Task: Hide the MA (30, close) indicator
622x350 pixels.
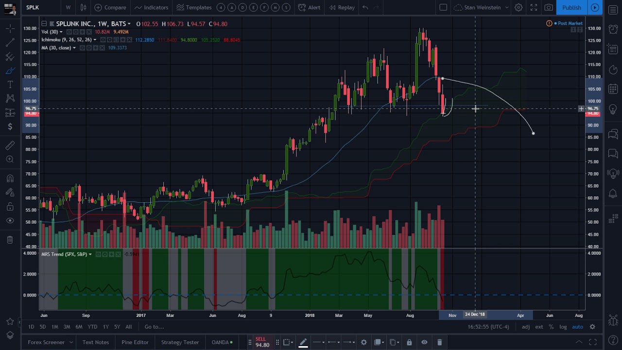Action: (x=83, y=48)
